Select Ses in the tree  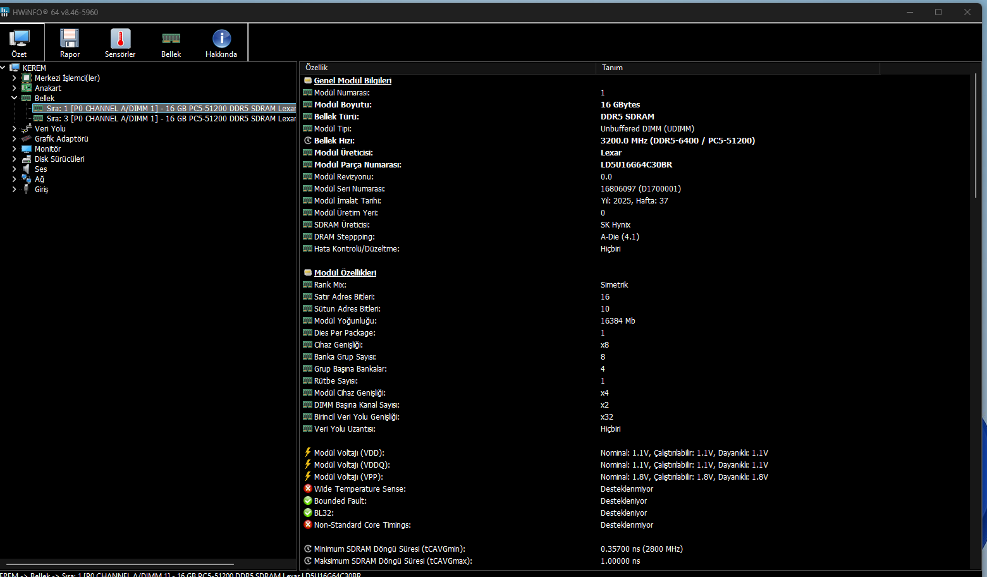40,169
